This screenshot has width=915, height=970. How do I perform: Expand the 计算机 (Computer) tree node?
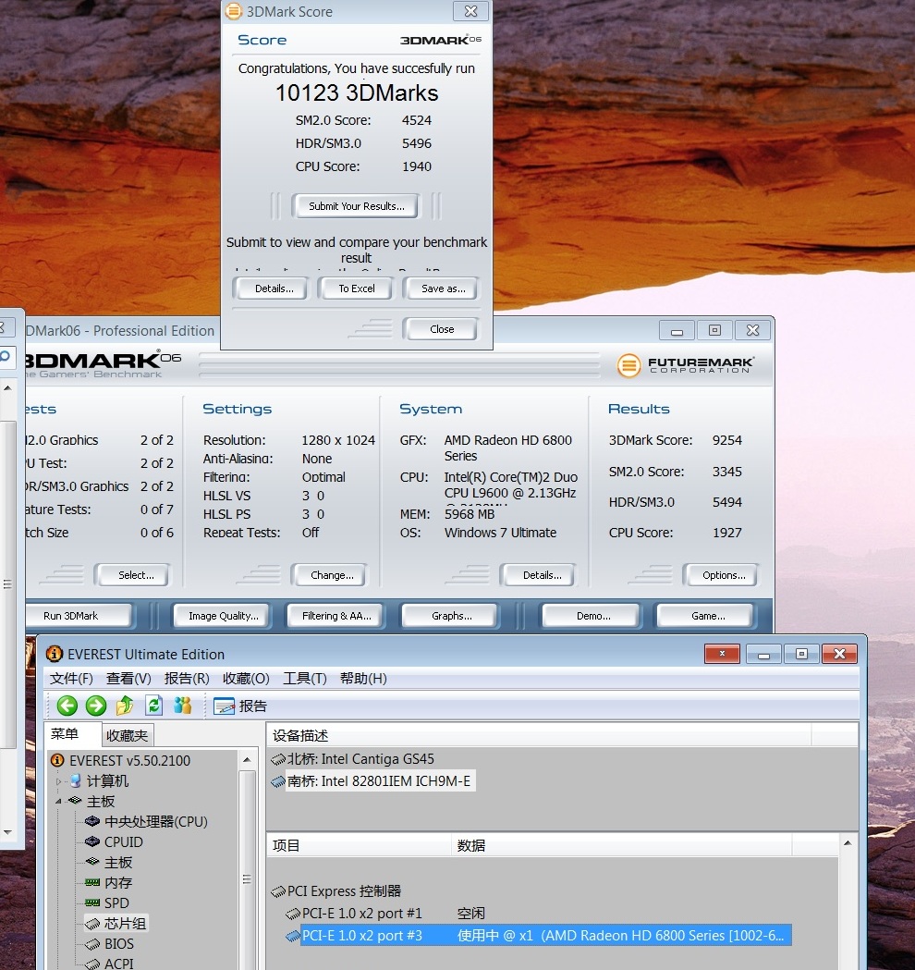[60, 781]
